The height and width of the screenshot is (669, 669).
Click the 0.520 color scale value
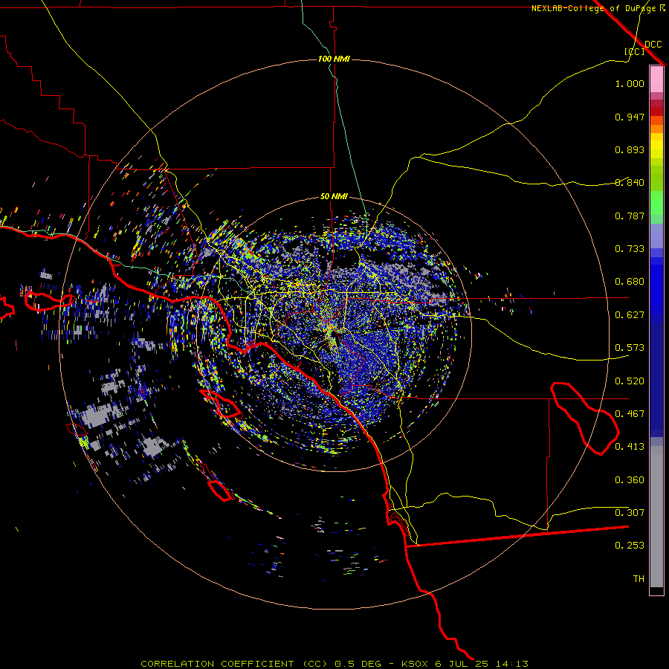(630, 381)
